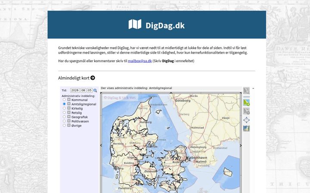Viewport: 310px width, 193px height.
Task: Pan map west with left edge arrow
Action: tap(101, 145)
